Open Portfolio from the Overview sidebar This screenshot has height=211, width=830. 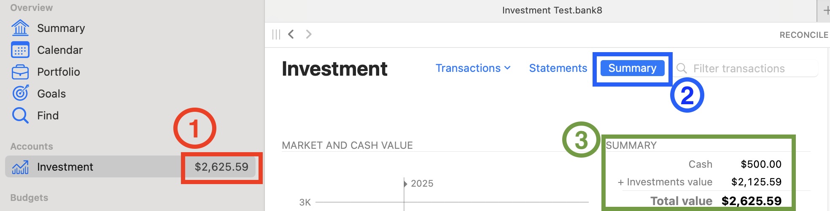point(58,72)
